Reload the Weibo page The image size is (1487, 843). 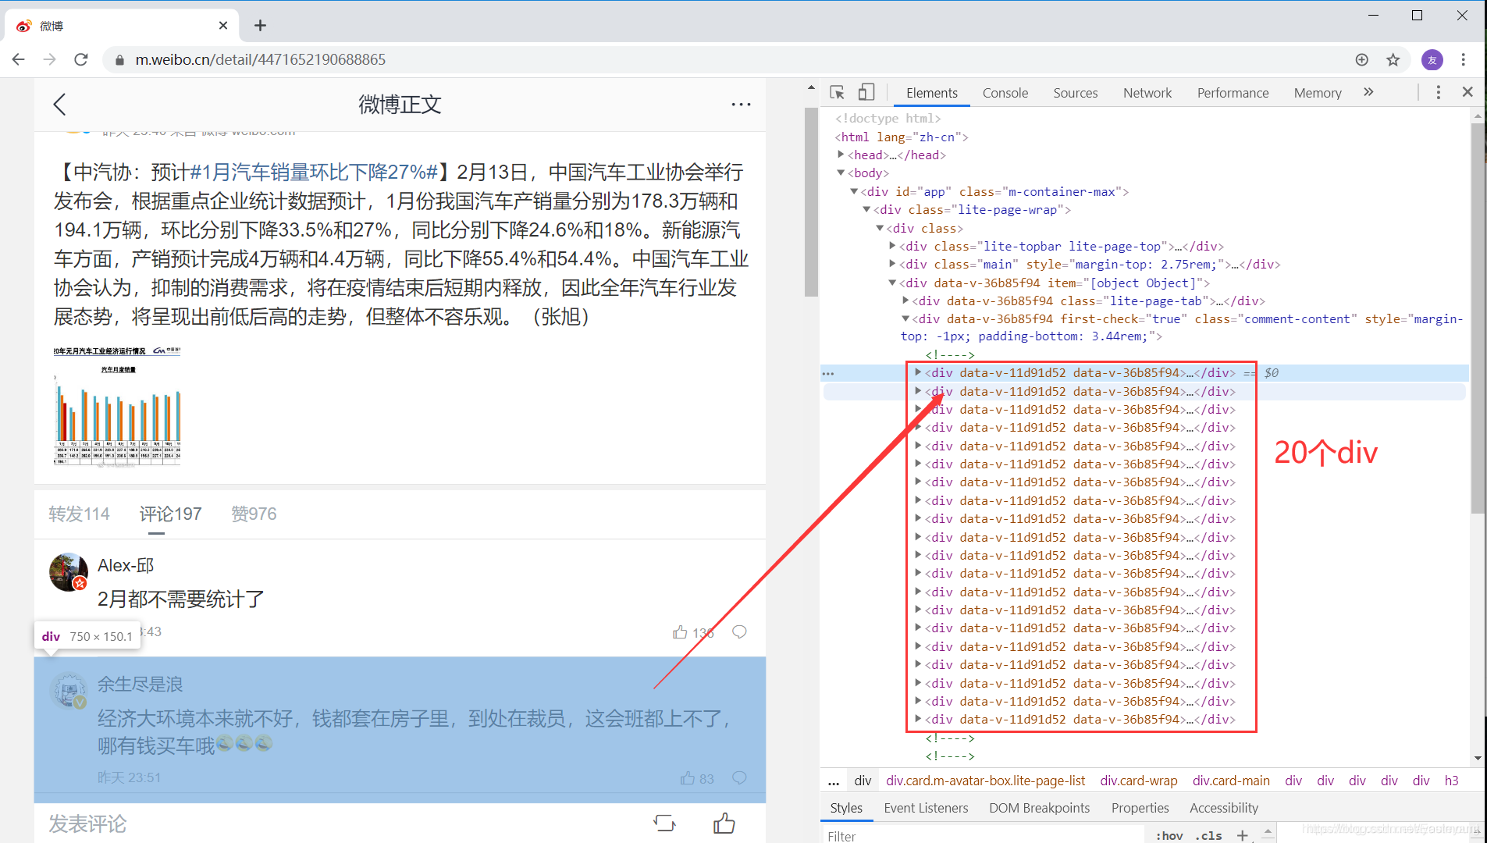(x=81, y=59)
